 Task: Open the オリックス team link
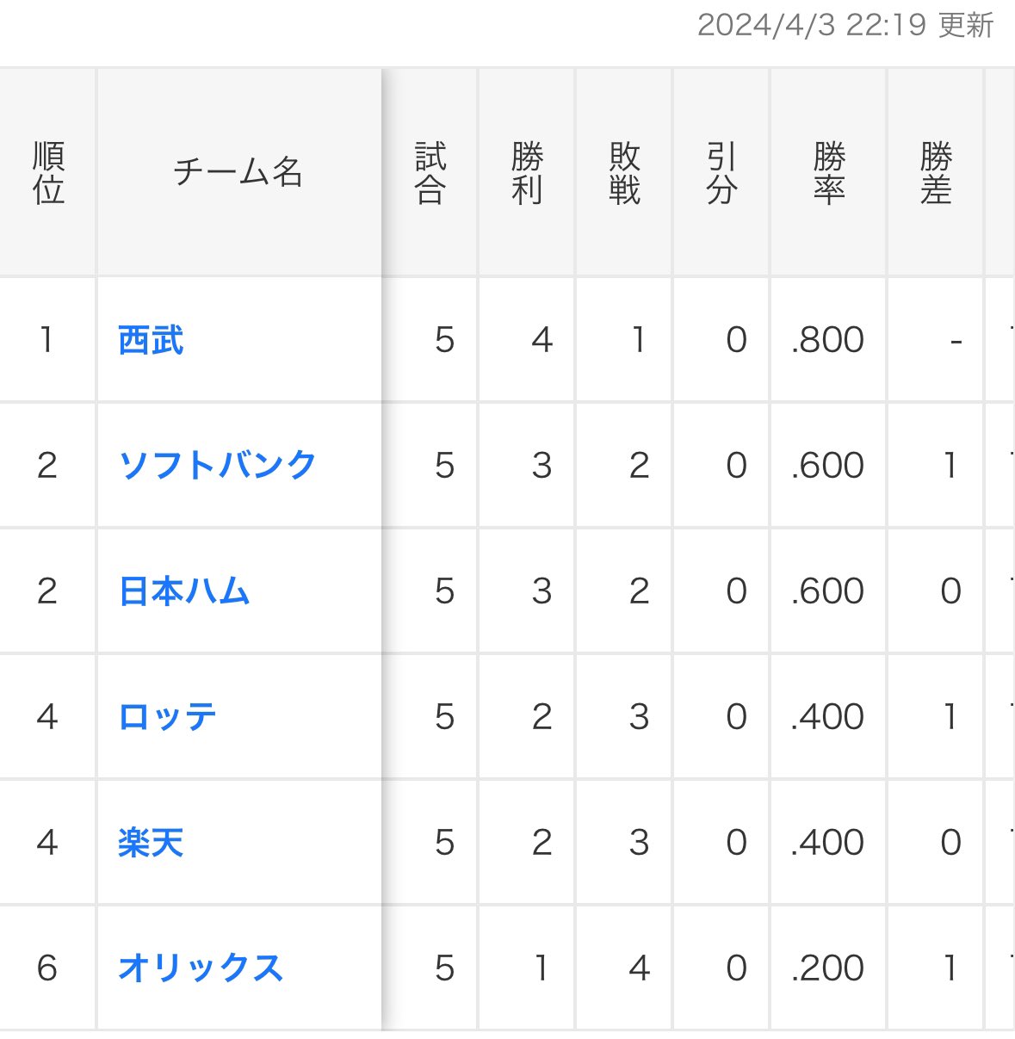(201, 968)
